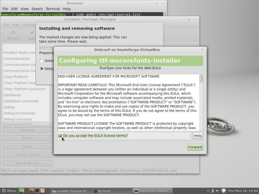Click the clock showing Thu May 24
Screen dimensions: 259x194
click(243, 191)
